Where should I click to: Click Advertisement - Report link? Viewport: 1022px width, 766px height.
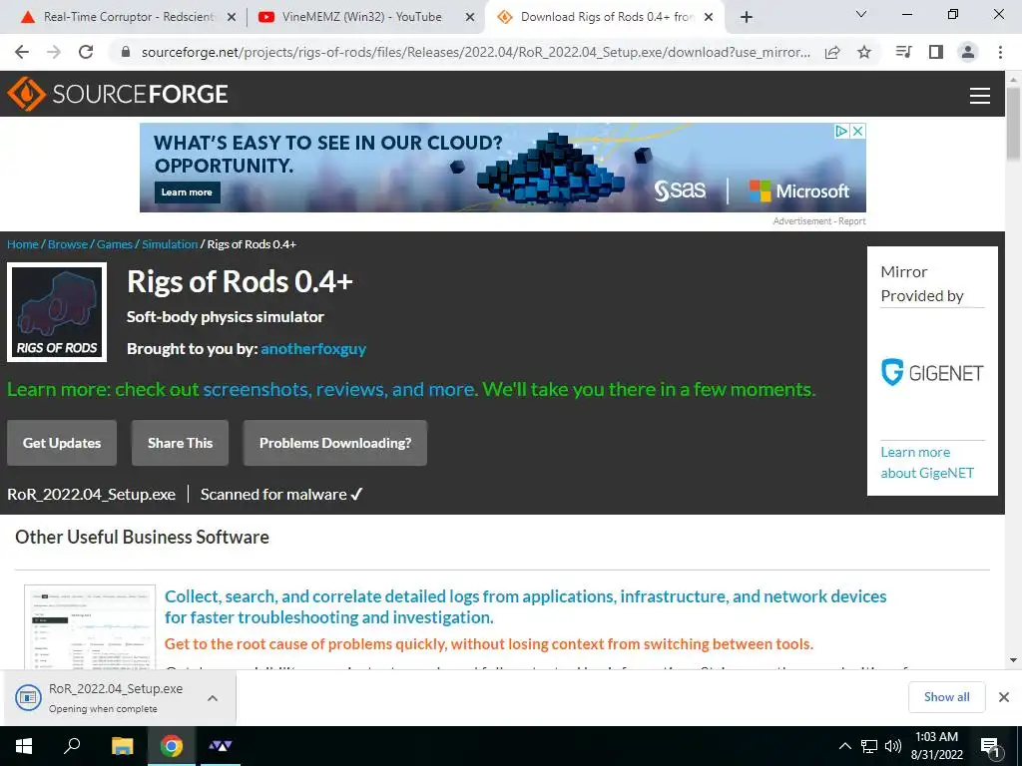click(819, 221)
